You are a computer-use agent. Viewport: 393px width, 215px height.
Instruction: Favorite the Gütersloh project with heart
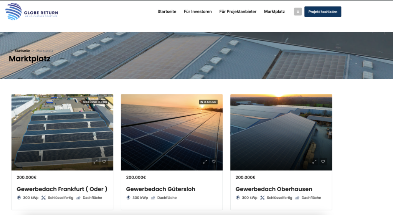[x=214, y=162]
